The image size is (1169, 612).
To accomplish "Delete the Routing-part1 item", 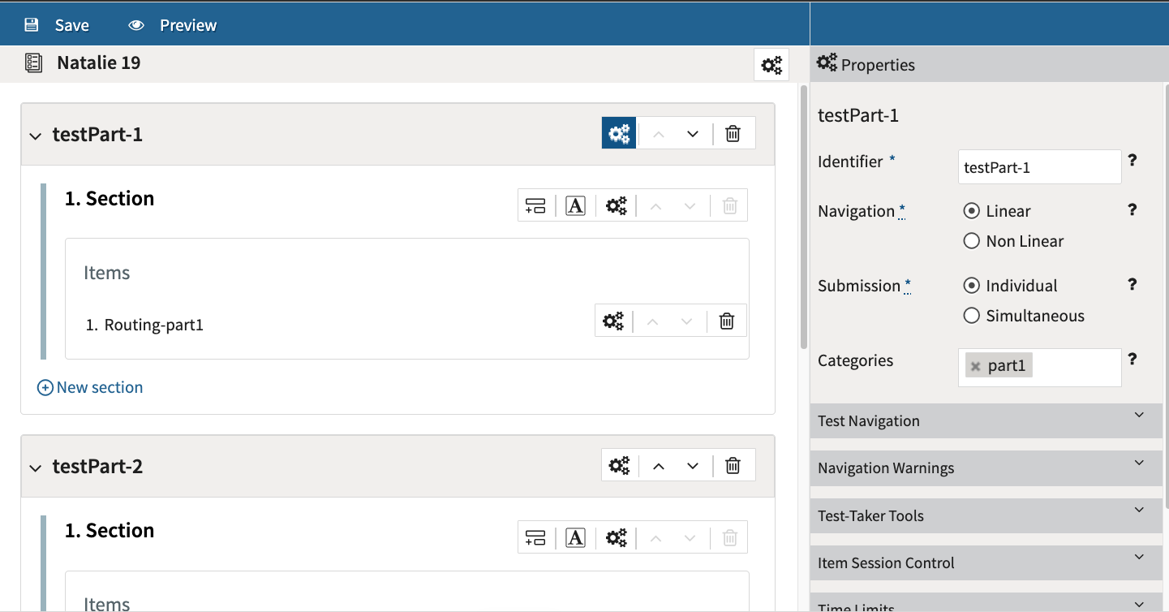I will (x=727, y=321).
